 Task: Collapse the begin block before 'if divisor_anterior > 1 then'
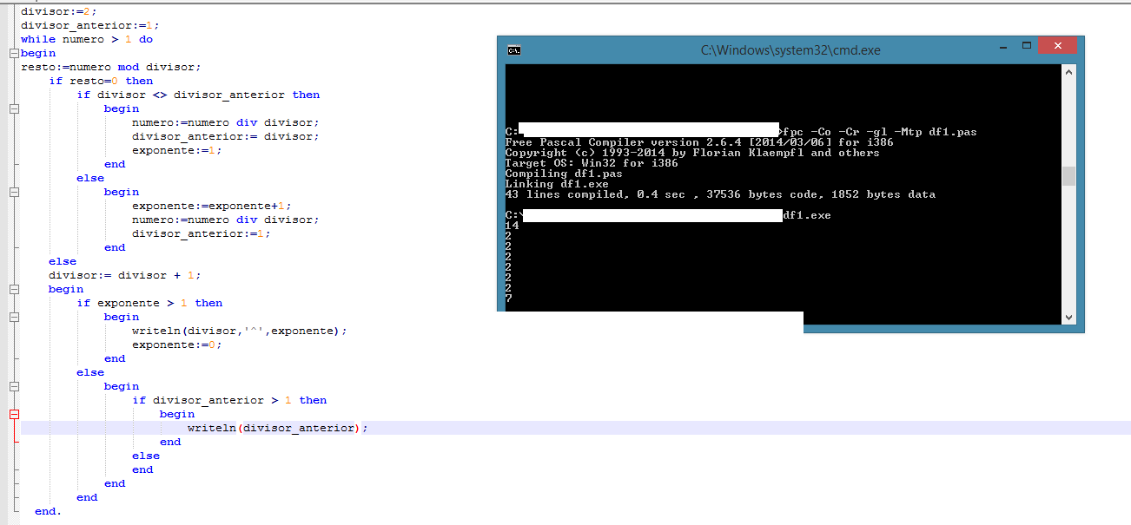coord(14,386)
